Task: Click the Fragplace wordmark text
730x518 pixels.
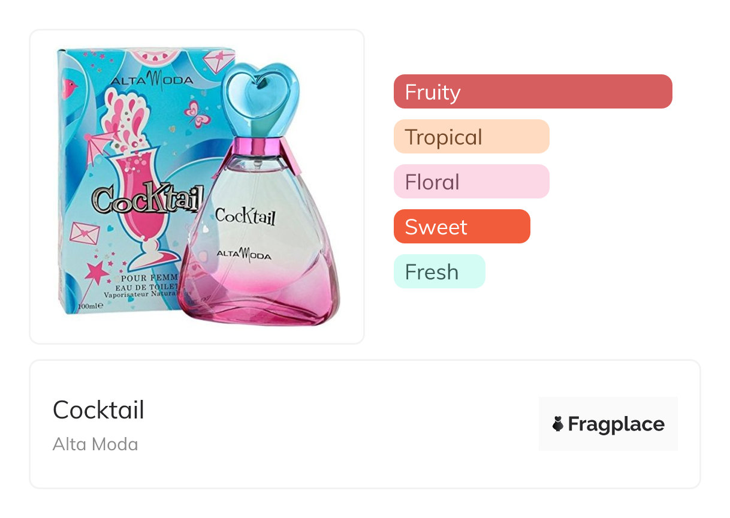Action: [616, 424]
